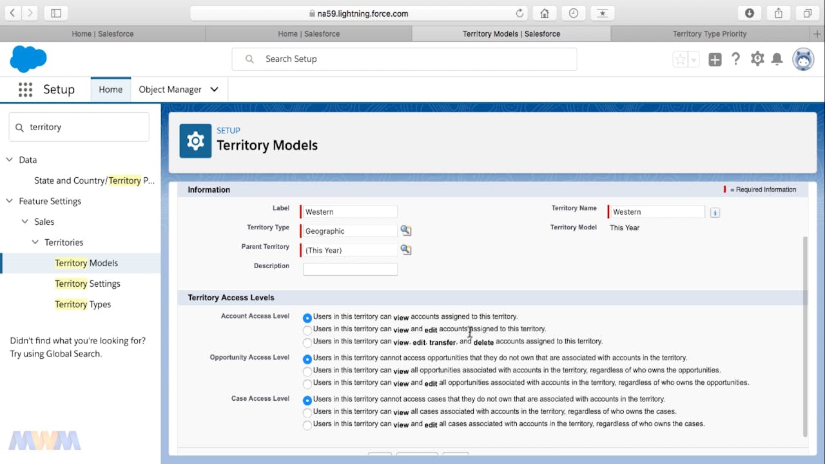Click the Parent Territory input field

(350, 250)
